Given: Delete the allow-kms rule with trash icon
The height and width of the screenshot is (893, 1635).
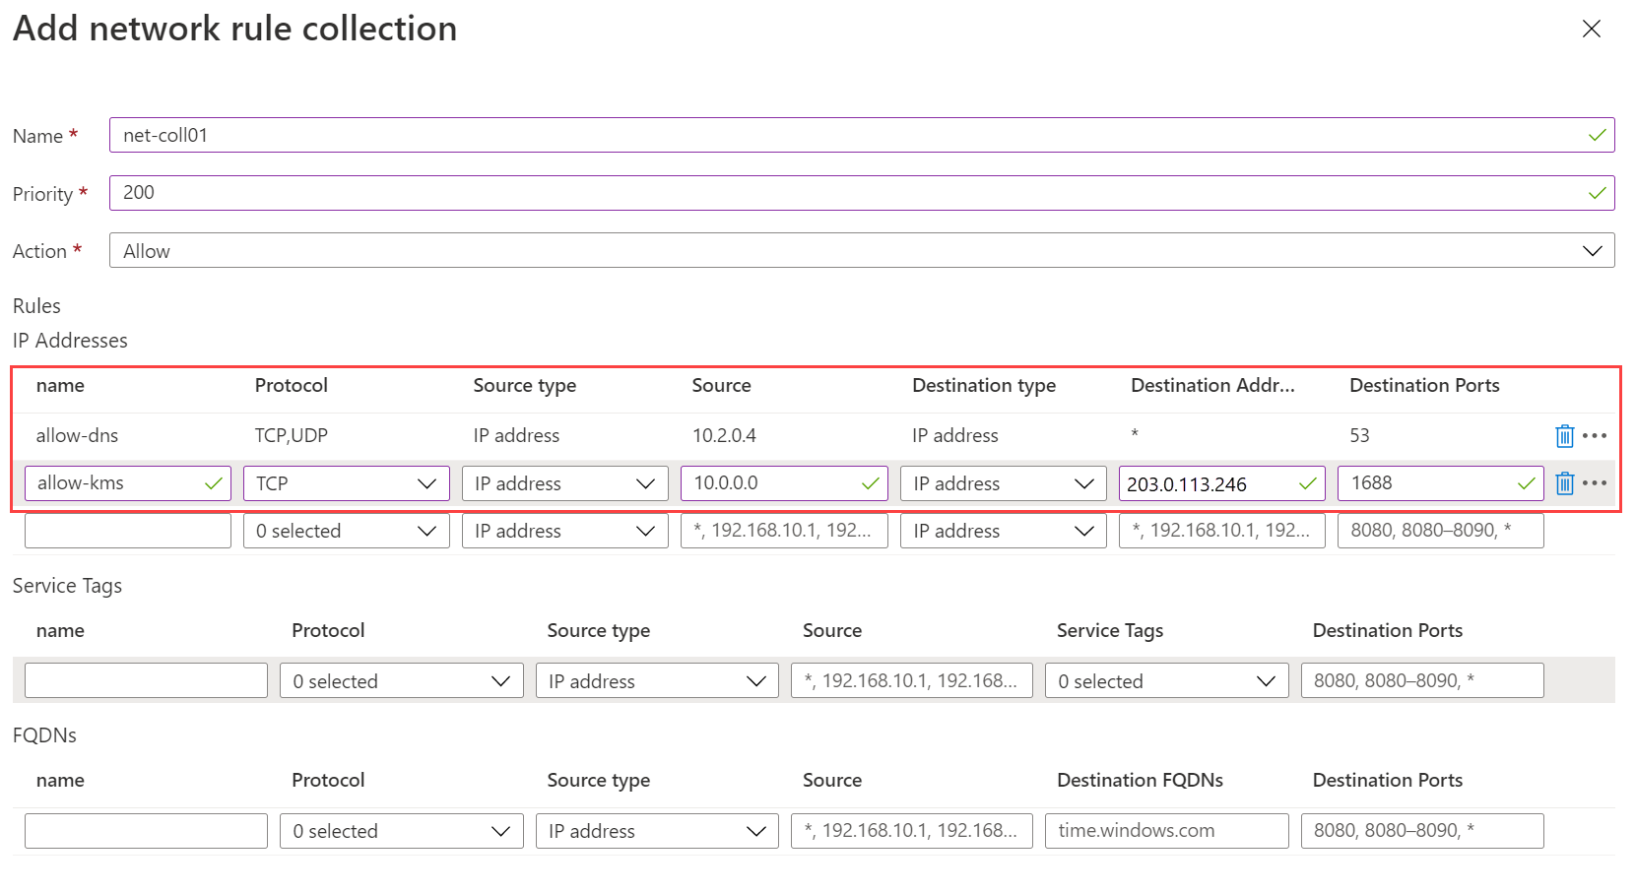Looking at the screenshot, I should (x=1564, y=483).
